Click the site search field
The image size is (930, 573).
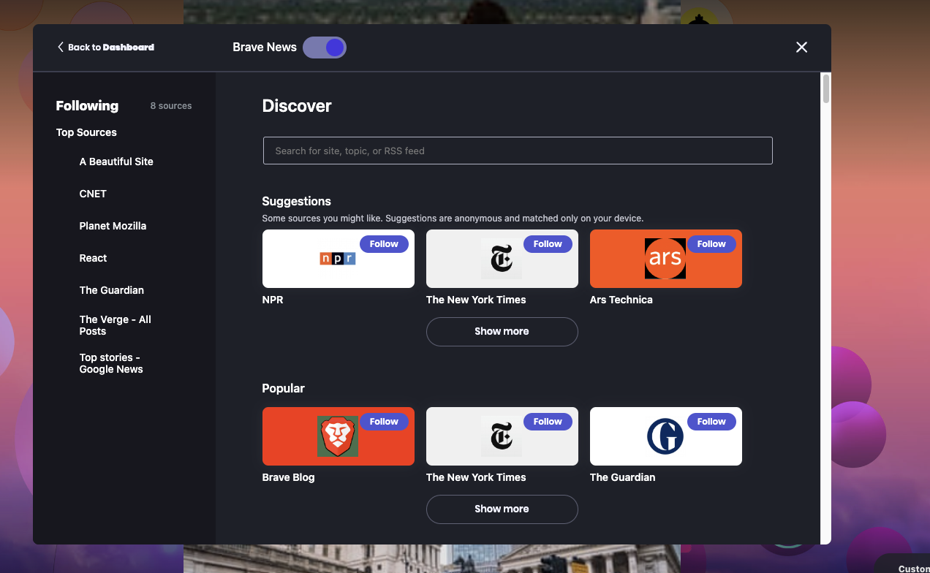click(x=518, y=151)
